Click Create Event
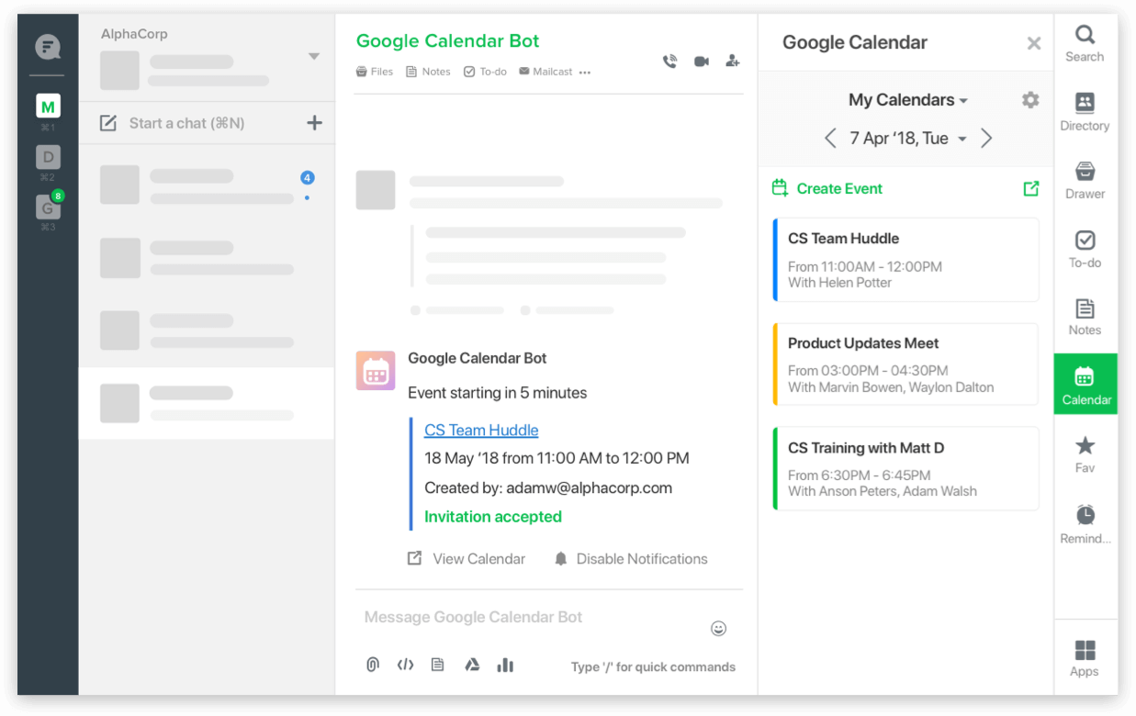 click(827, 188)
